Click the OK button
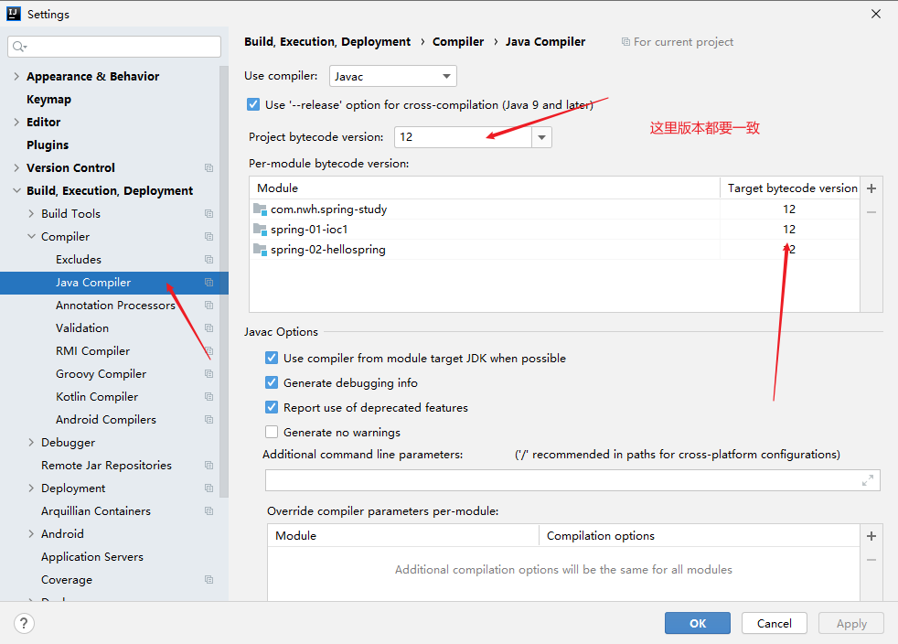The width and height of the screenshot is (898, 644). [698, 623]
